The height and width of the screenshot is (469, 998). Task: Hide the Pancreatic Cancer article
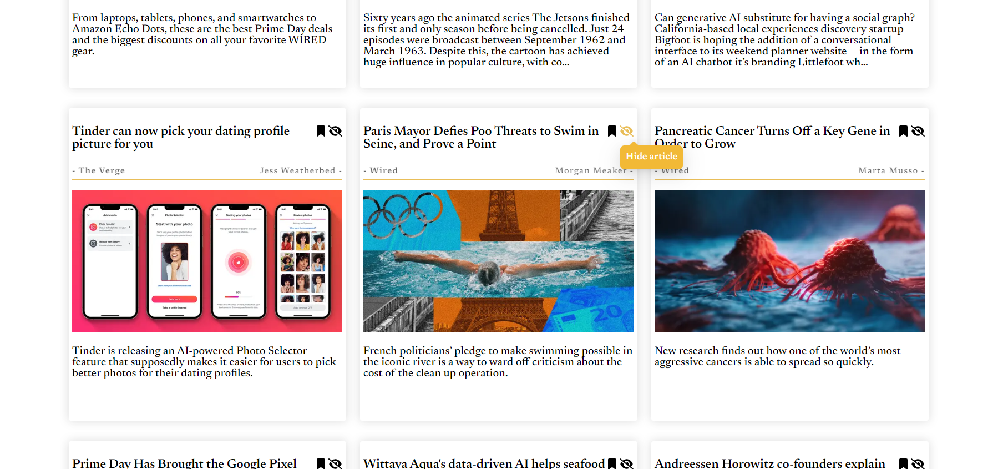point(918,131)
